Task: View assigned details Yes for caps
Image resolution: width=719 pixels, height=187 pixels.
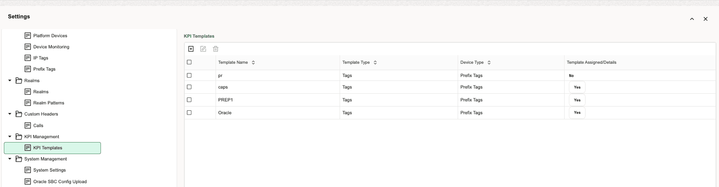Action: coord(577,87)
